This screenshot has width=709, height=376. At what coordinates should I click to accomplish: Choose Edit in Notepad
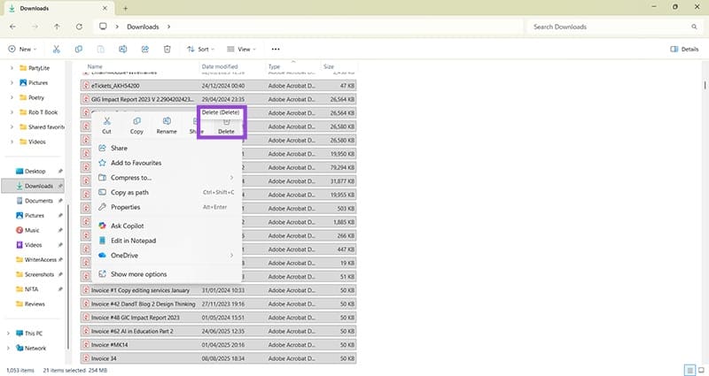pos(167,241)
